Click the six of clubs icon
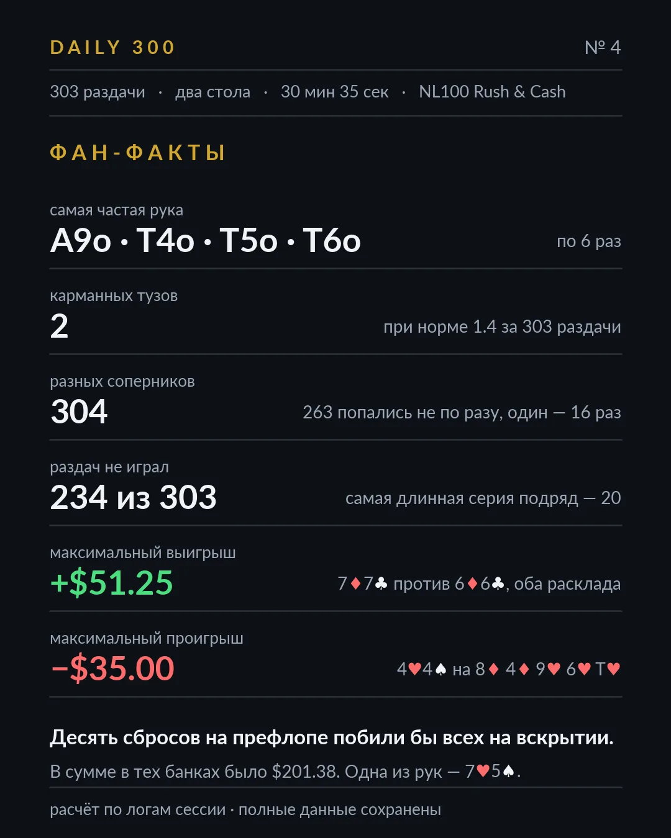671x838 pixels. [498, 583]
